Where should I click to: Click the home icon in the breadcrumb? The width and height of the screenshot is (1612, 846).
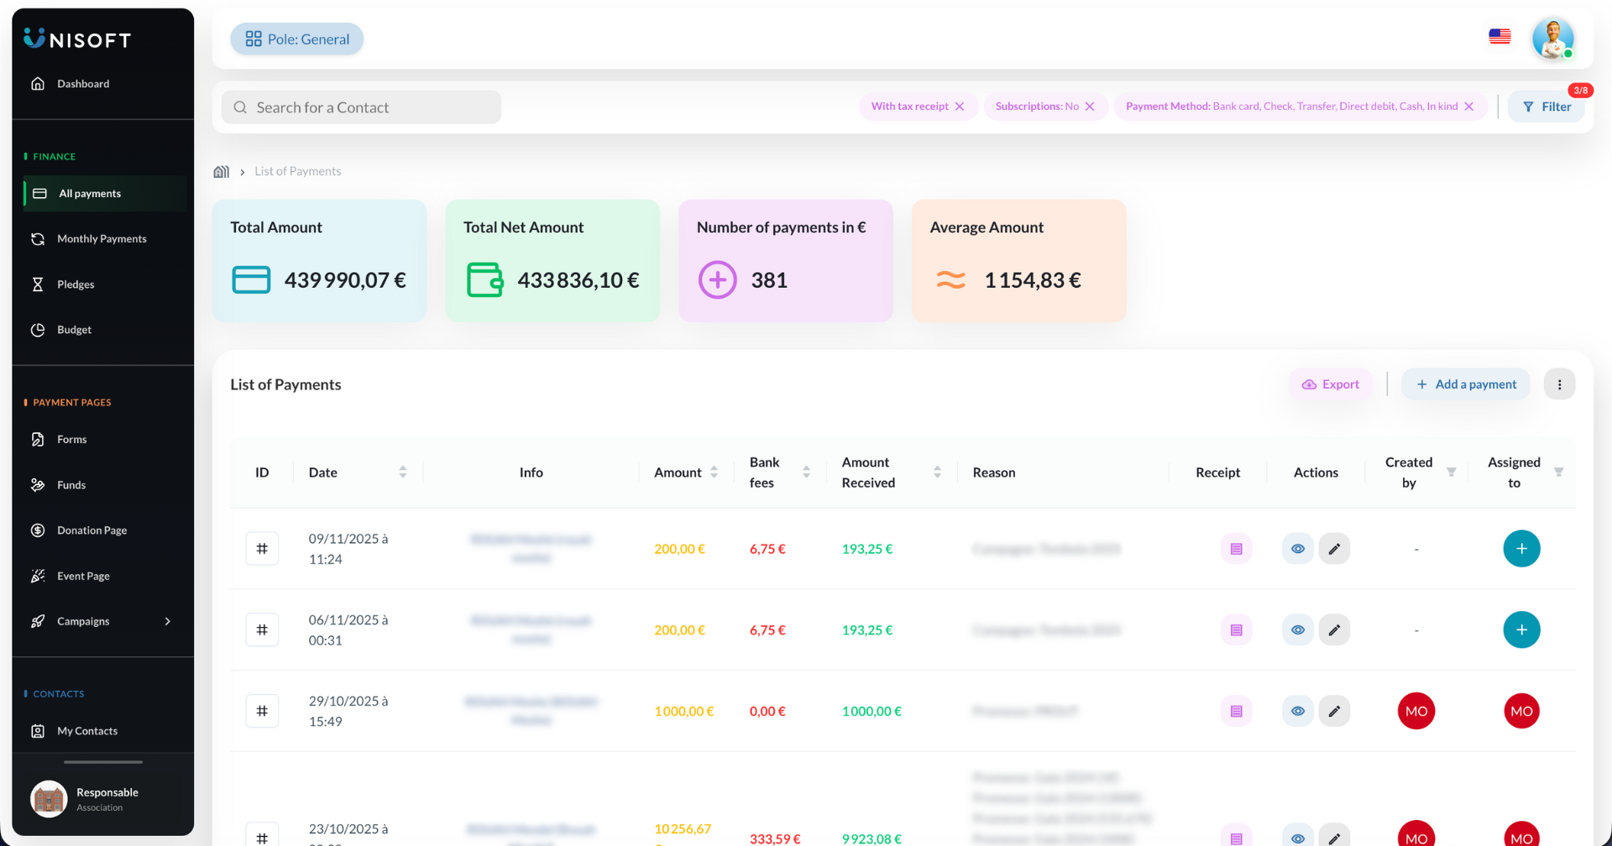222,171
